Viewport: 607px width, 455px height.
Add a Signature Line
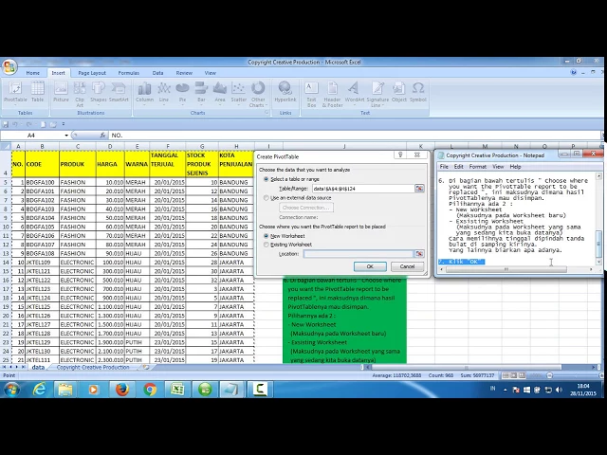(377, 94)
